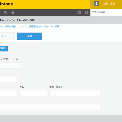Open settings gear icon
122x122 pixels.
tap(79, 12)
